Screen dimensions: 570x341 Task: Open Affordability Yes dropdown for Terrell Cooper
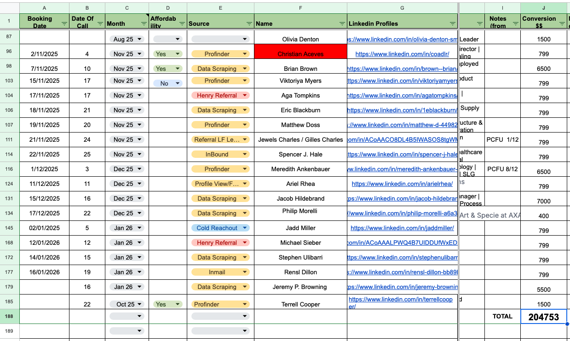[x=168, y=304]
